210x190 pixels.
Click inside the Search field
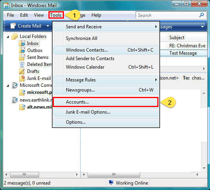(x=167, y=15)
